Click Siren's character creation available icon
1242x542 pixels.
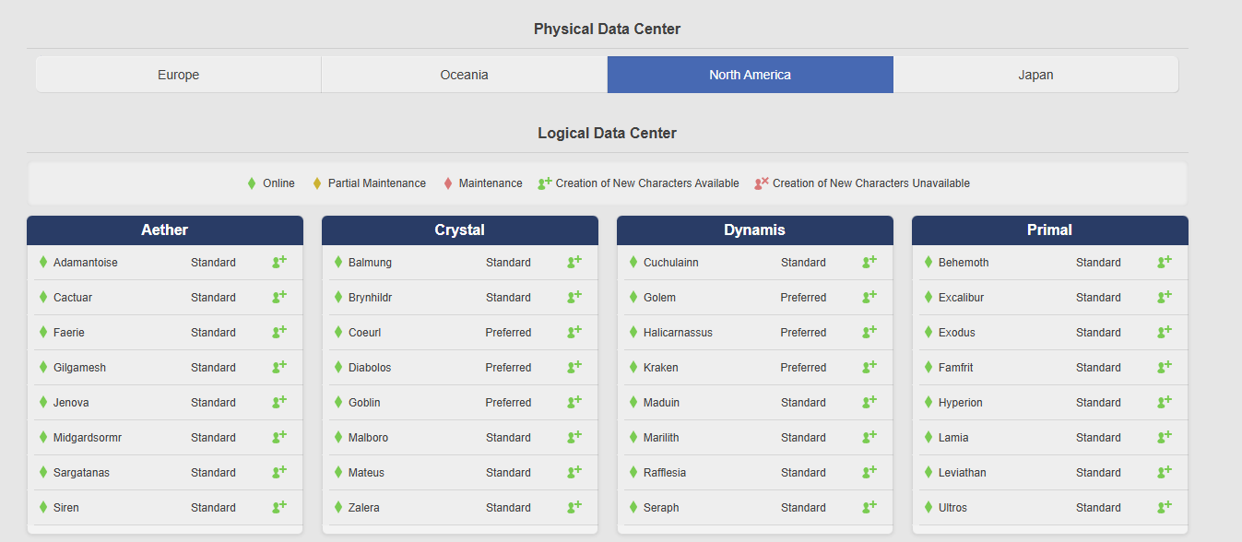click(279, 507)
